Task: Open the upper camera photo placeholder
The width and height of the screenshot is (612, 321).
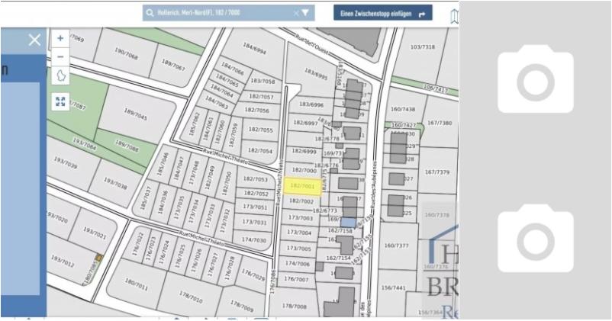Action: [x=535, y=79]
